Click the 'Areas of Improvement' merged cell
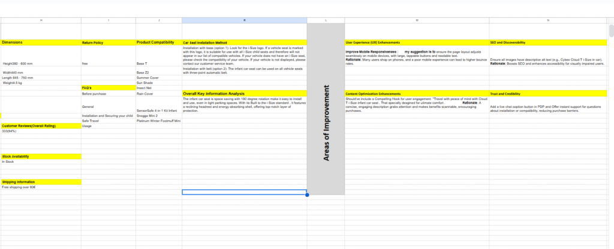Image resolution: width=614 pixels, height=249 pixels. click(326, 122)
